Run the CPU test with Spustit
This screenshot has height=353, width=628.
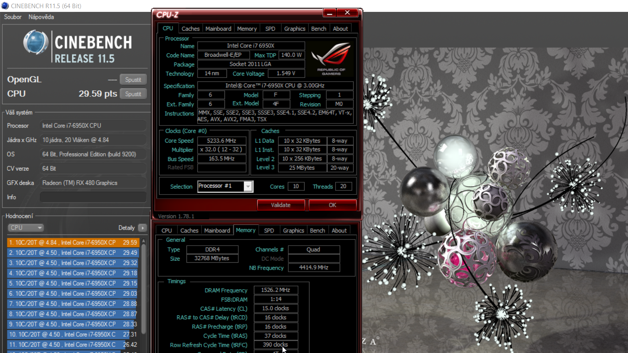[x=133, y=94]
